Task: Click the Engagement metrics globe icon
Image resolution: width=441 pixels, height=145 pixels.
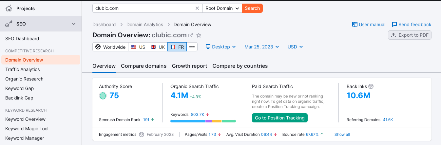Action: coord(142,135)
